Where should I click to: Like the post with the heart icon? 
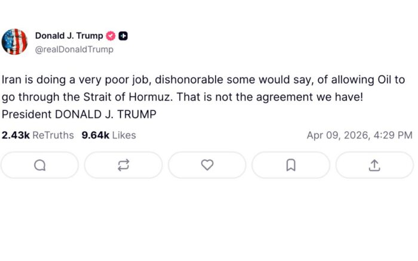(207, 165)
